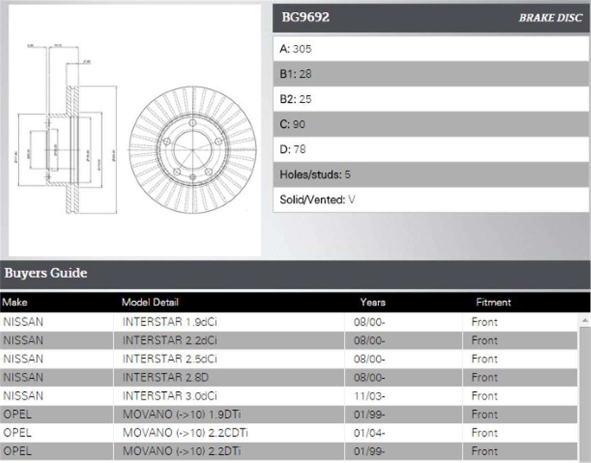Viewport: 591px width, 463px height.
Task: Click 08/00- year in INTERSTAR 2.5dCi row
Action: point(369,359)
